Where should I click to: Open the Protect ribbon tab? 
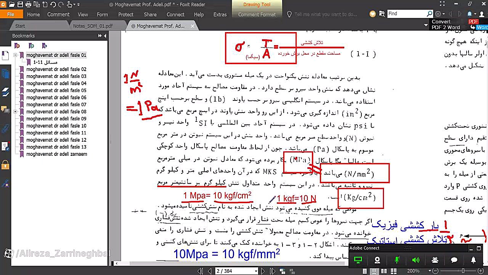click(x=126, y=15)
